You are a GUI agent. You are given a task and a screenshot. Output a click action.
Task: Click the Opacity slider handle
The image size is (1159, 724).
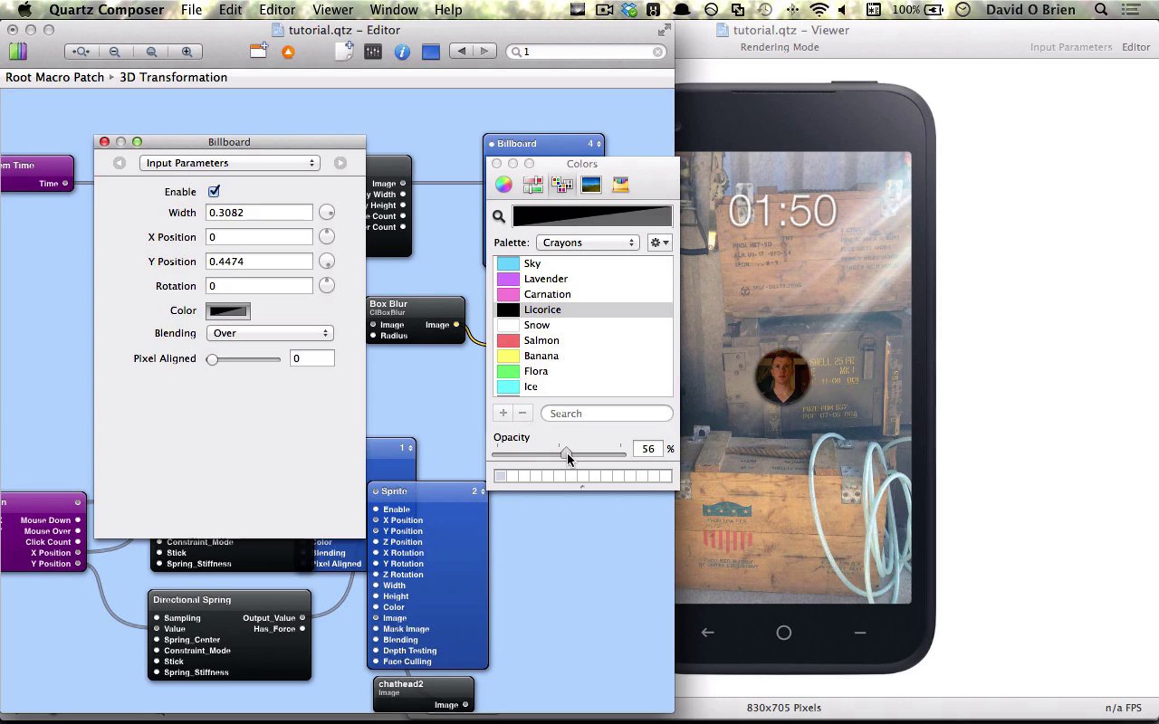(566, 453)
